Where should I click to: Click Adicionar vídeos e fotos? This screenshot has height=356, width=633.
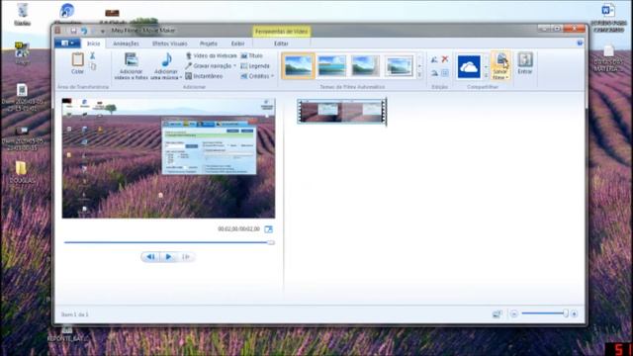132,66
